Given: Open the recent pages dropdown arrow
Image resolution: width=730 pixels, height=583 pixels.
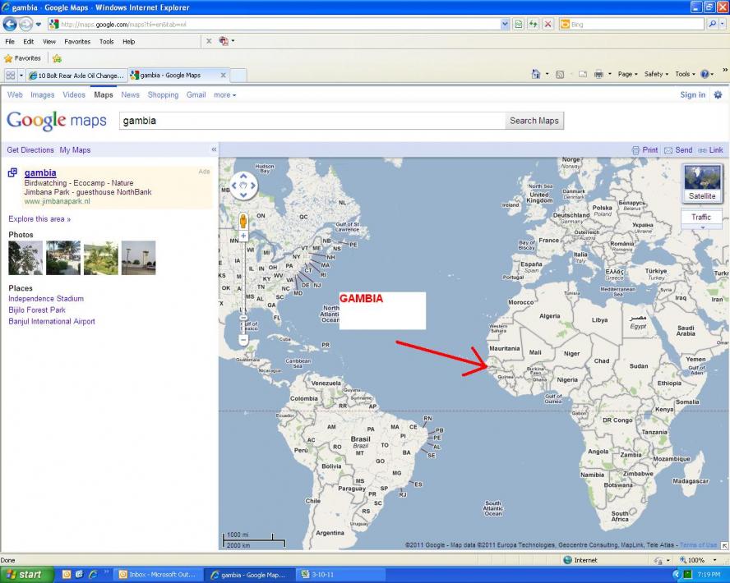Looking at the screenshot, I should [38, 24].
